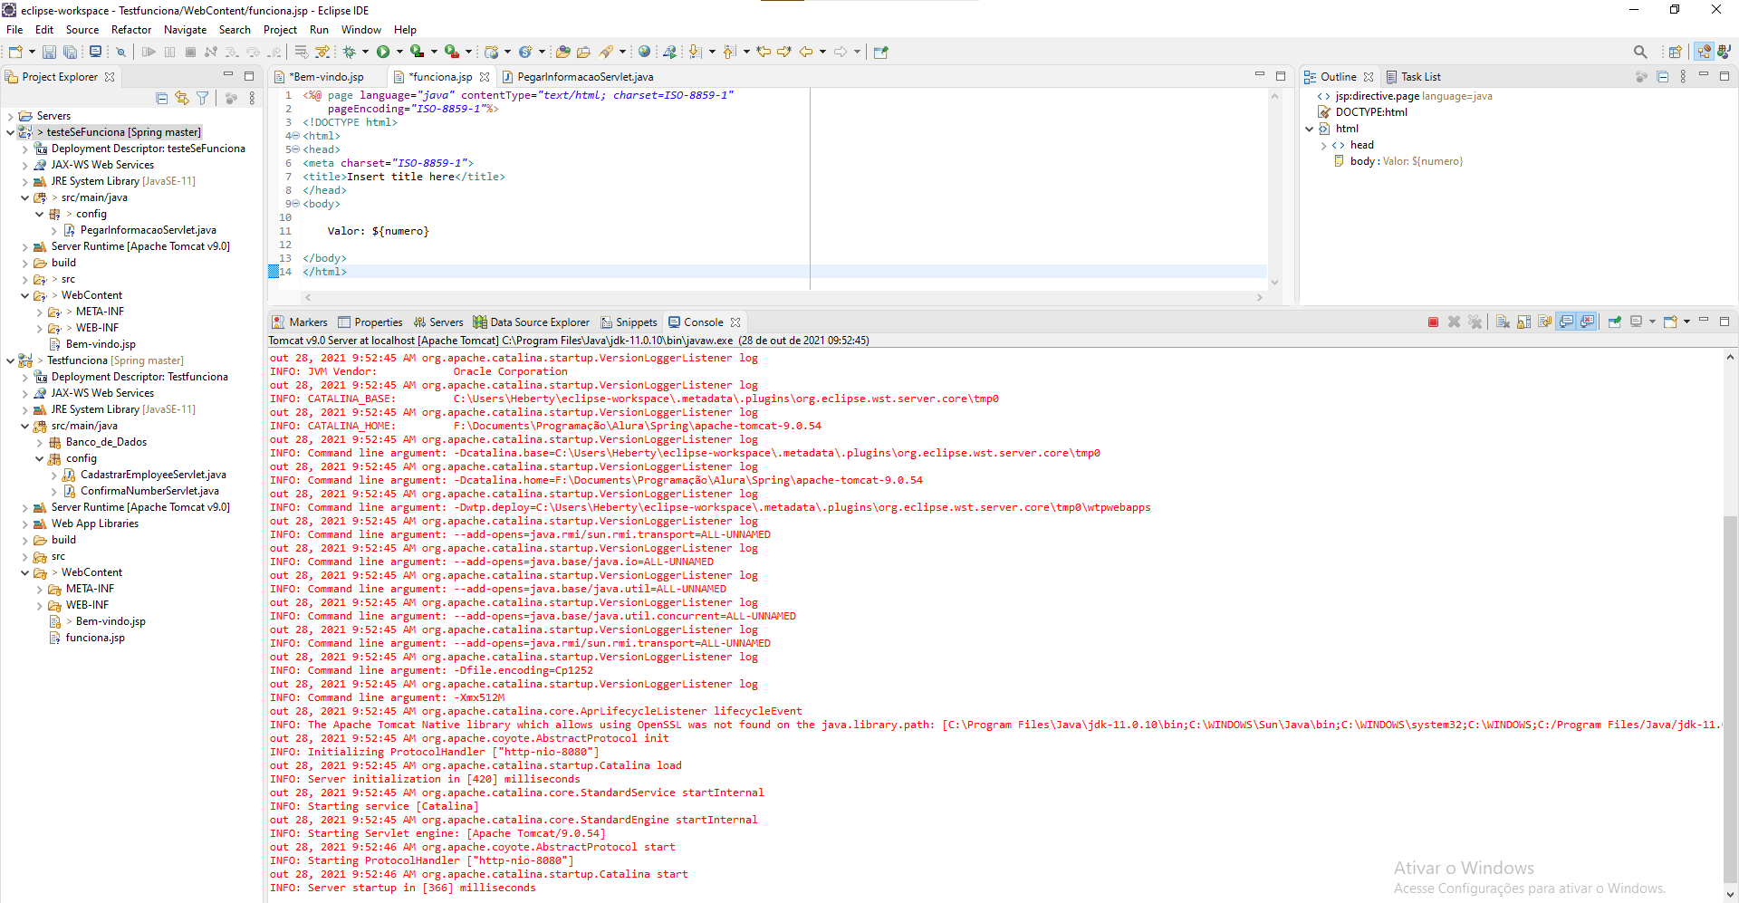The width and height of the screenshot is (1739, 903).
Task: Click the Clear Console icon
Action: pyautogui.click(x=1503, y=322)
